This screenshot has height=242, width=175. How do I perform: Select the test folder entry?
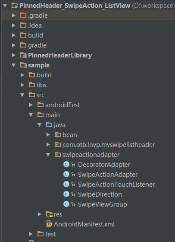click(x=50, y=234)
